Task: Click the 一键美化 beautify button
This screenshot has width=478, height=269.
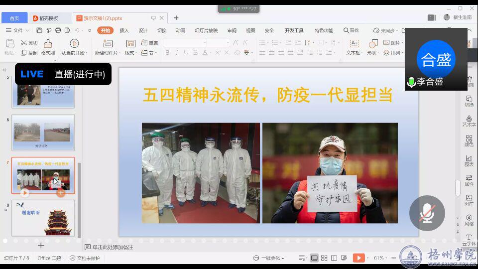Action: point(269,258)
